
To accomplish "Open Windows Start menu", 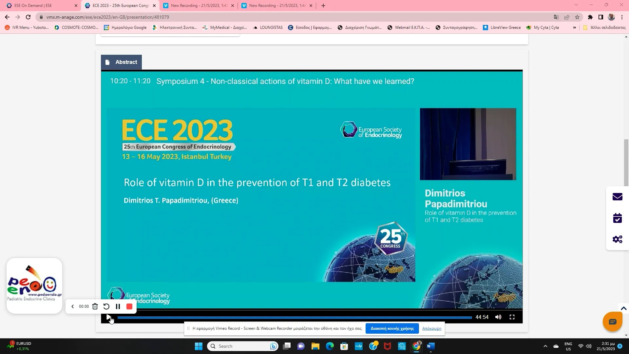I will pyautogui.click(x=199, y=346).
